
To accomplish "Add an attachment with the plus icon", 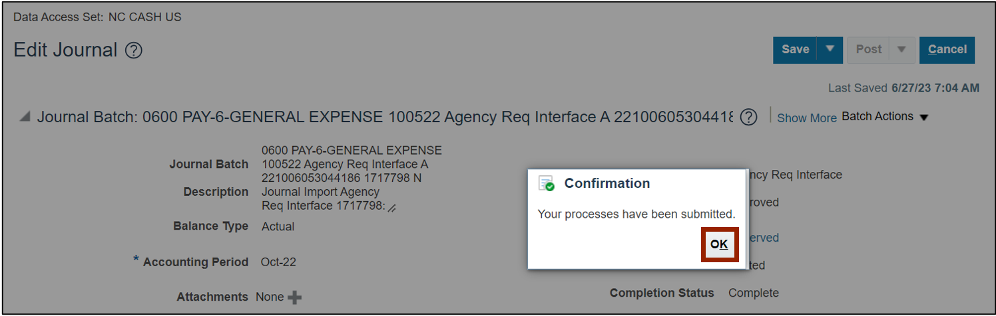I will click(294, 297).
